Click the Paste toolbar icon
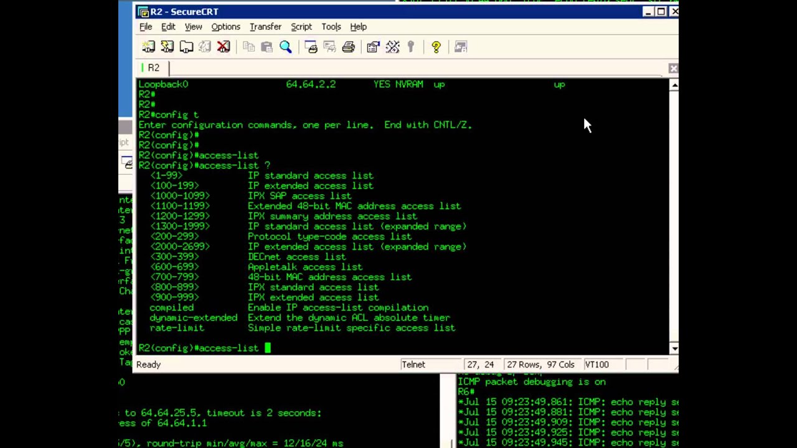This screenshot has width=797, height=448. coord(266,47)
